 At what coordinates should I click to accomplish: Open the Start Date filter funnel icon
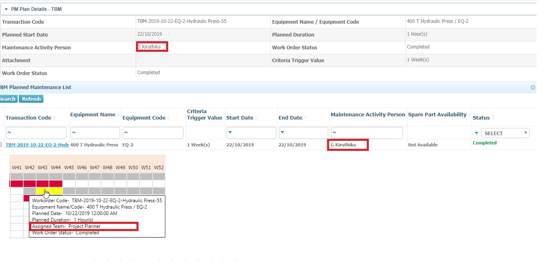230,133
